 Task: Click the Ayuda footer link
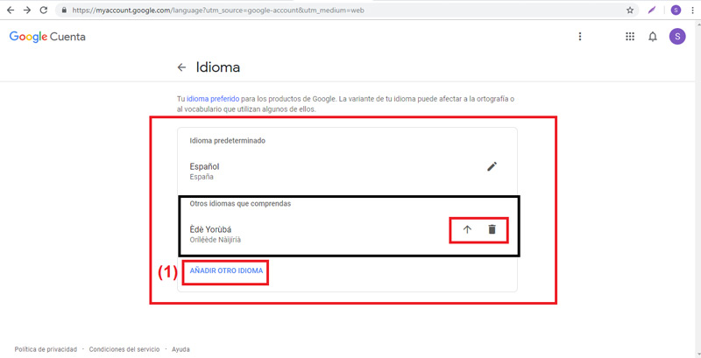point(181,349)
